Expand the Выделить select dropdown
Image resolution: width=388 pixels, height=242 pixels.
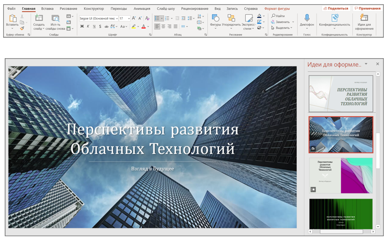pos(291,28)
